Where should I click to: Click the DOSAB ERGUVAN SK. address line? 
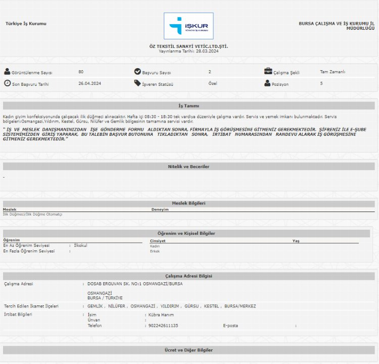coord(135,284)
